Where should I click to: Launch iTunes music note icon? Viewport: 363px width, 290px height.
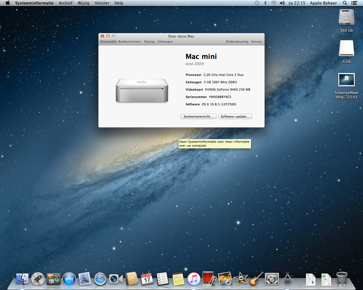(194, 279)
